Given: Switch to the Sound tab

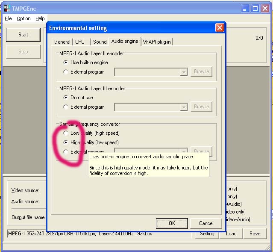Looking at the screenshot, I should [x=100, y=42].
